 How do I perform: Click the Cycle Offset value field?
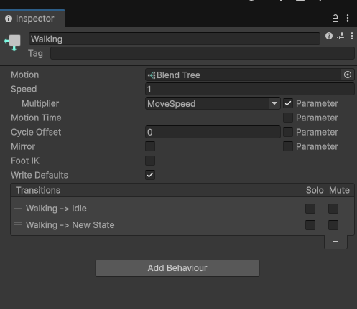click(x=213, y=132)
